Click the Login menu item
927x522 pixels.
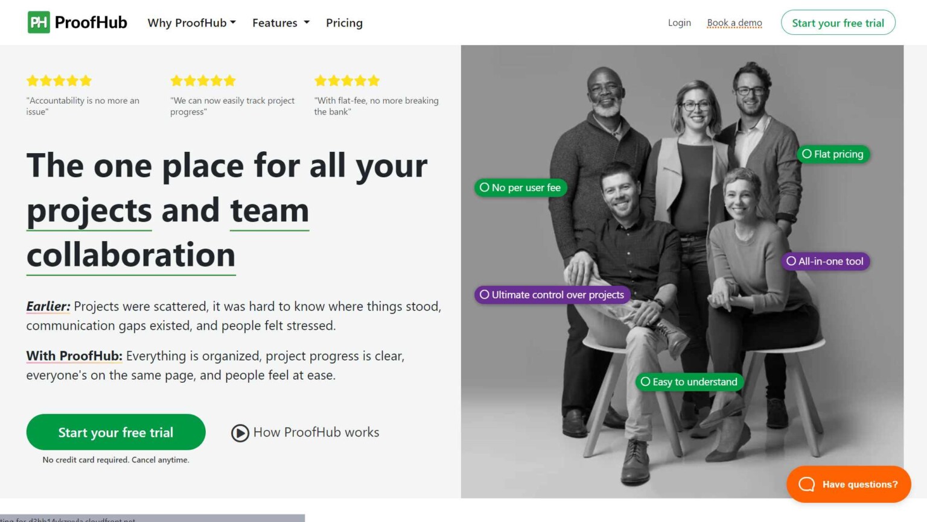tap(679, 22)
